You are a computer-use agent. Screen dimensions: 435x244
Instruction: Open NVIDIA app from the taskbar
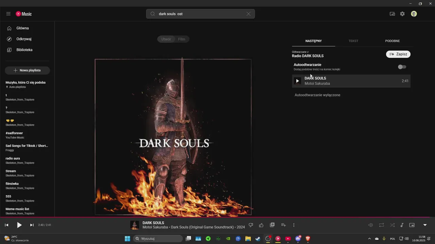[228, 239]
